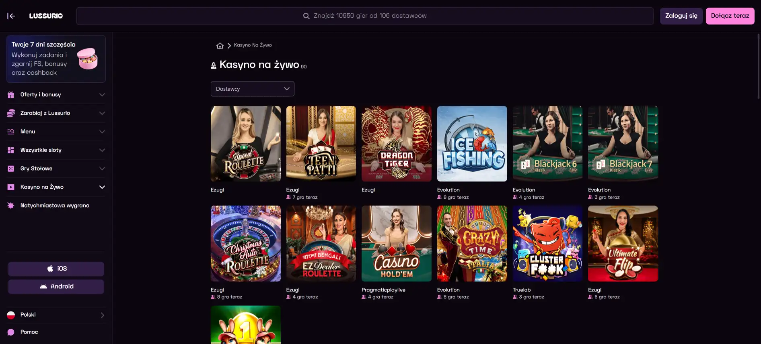Image resolution: width=761 pixels, height=344 pixels.
Task: Click the Android app download button
Action: tap(56, 287)
